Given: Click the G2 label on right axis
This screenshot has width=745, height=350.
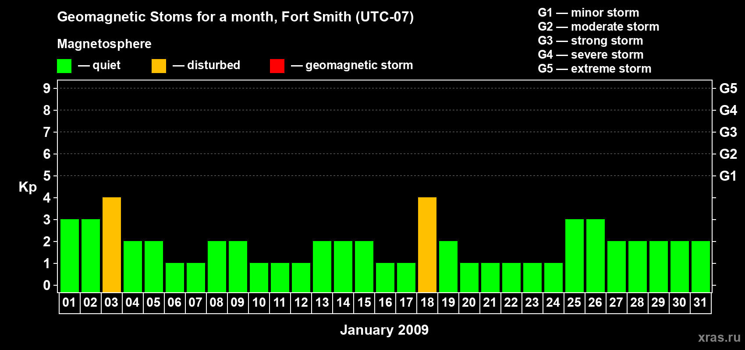Looking at the screenshot, I should [728, 154].
